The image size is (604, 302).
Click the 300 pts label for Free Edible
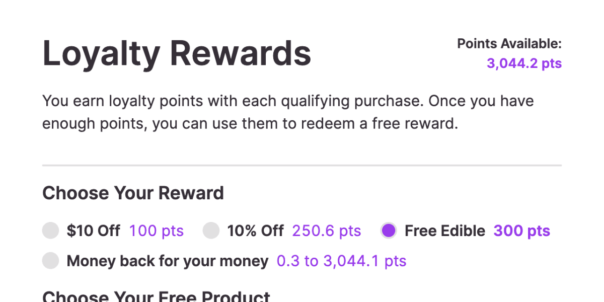[x=521, y=231]
